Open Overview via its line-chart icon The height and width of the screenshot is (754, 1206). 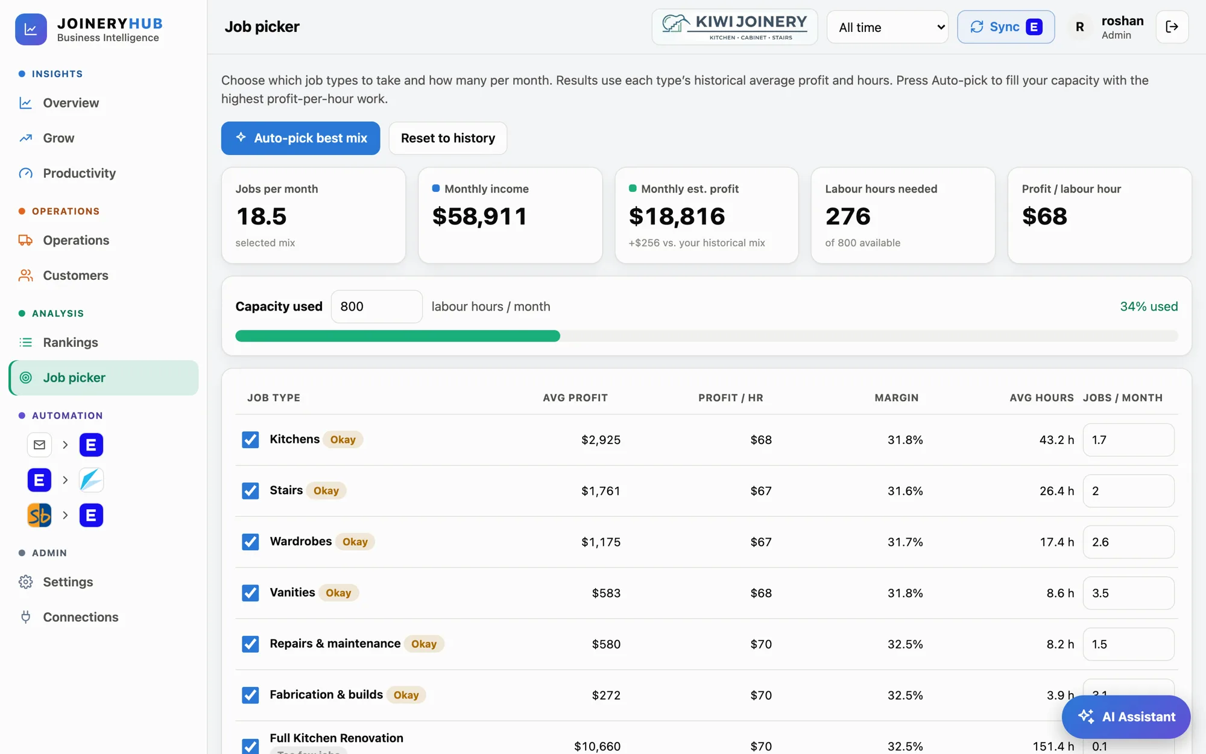click(x=25, y=103)
